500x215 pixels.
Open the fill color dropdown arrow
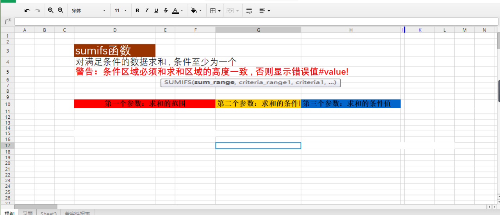pyautogui.click(x=200, y=11)
